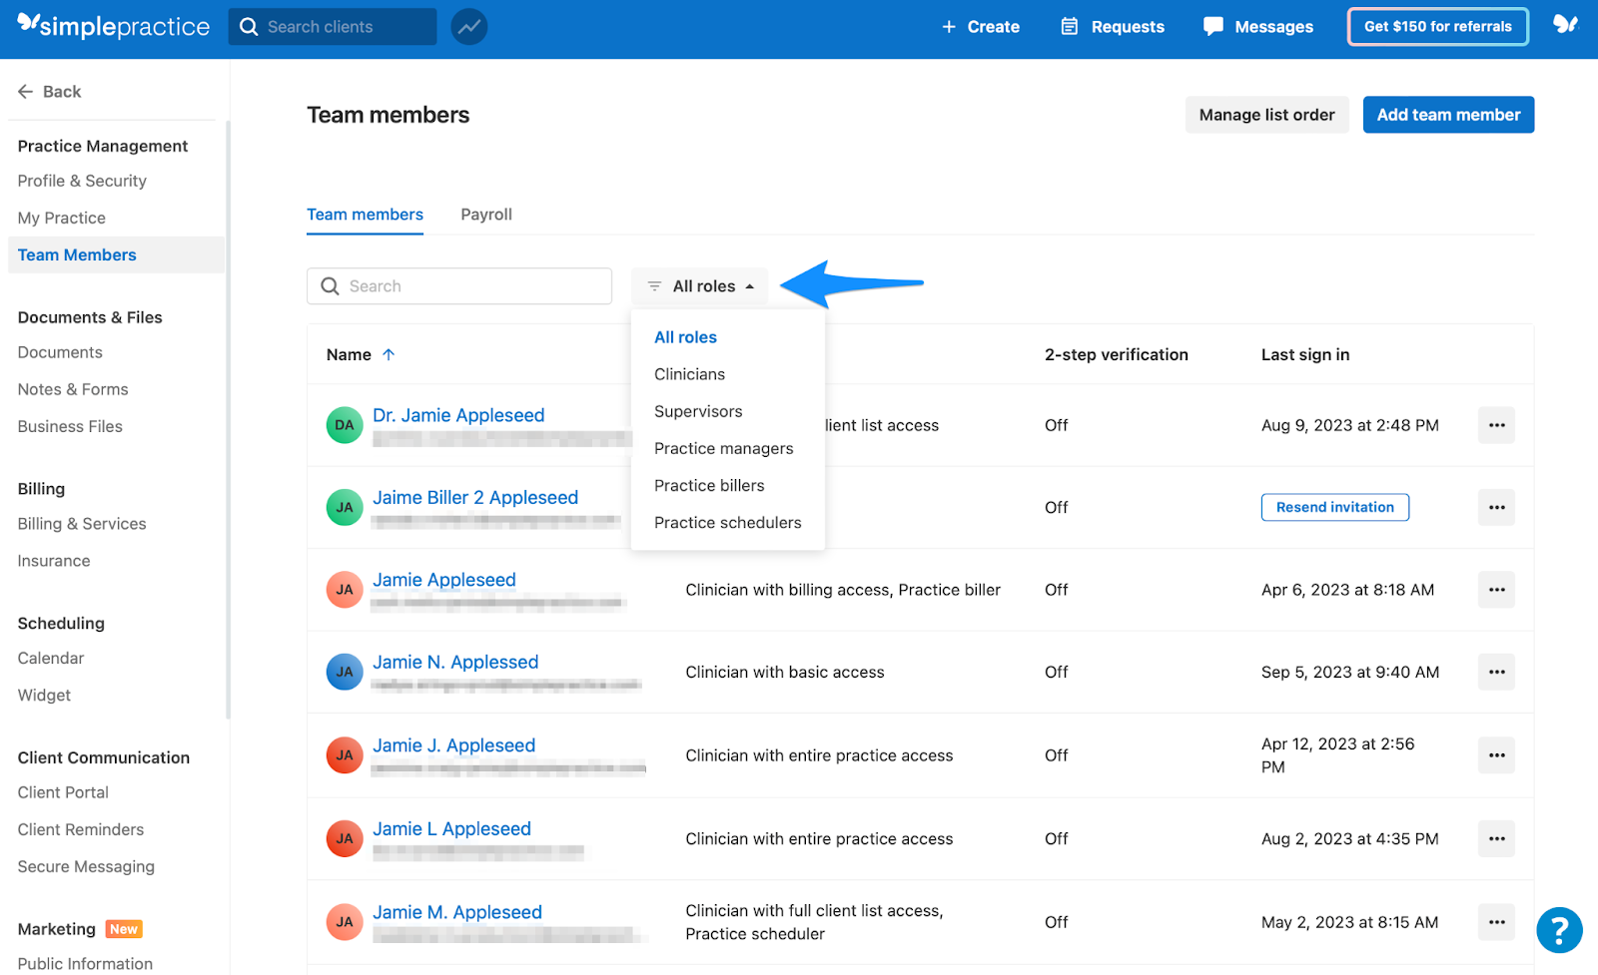1598x975 pixels.
Task: Click the butterfly icon at top right
Action: (x=1563, y=27)
